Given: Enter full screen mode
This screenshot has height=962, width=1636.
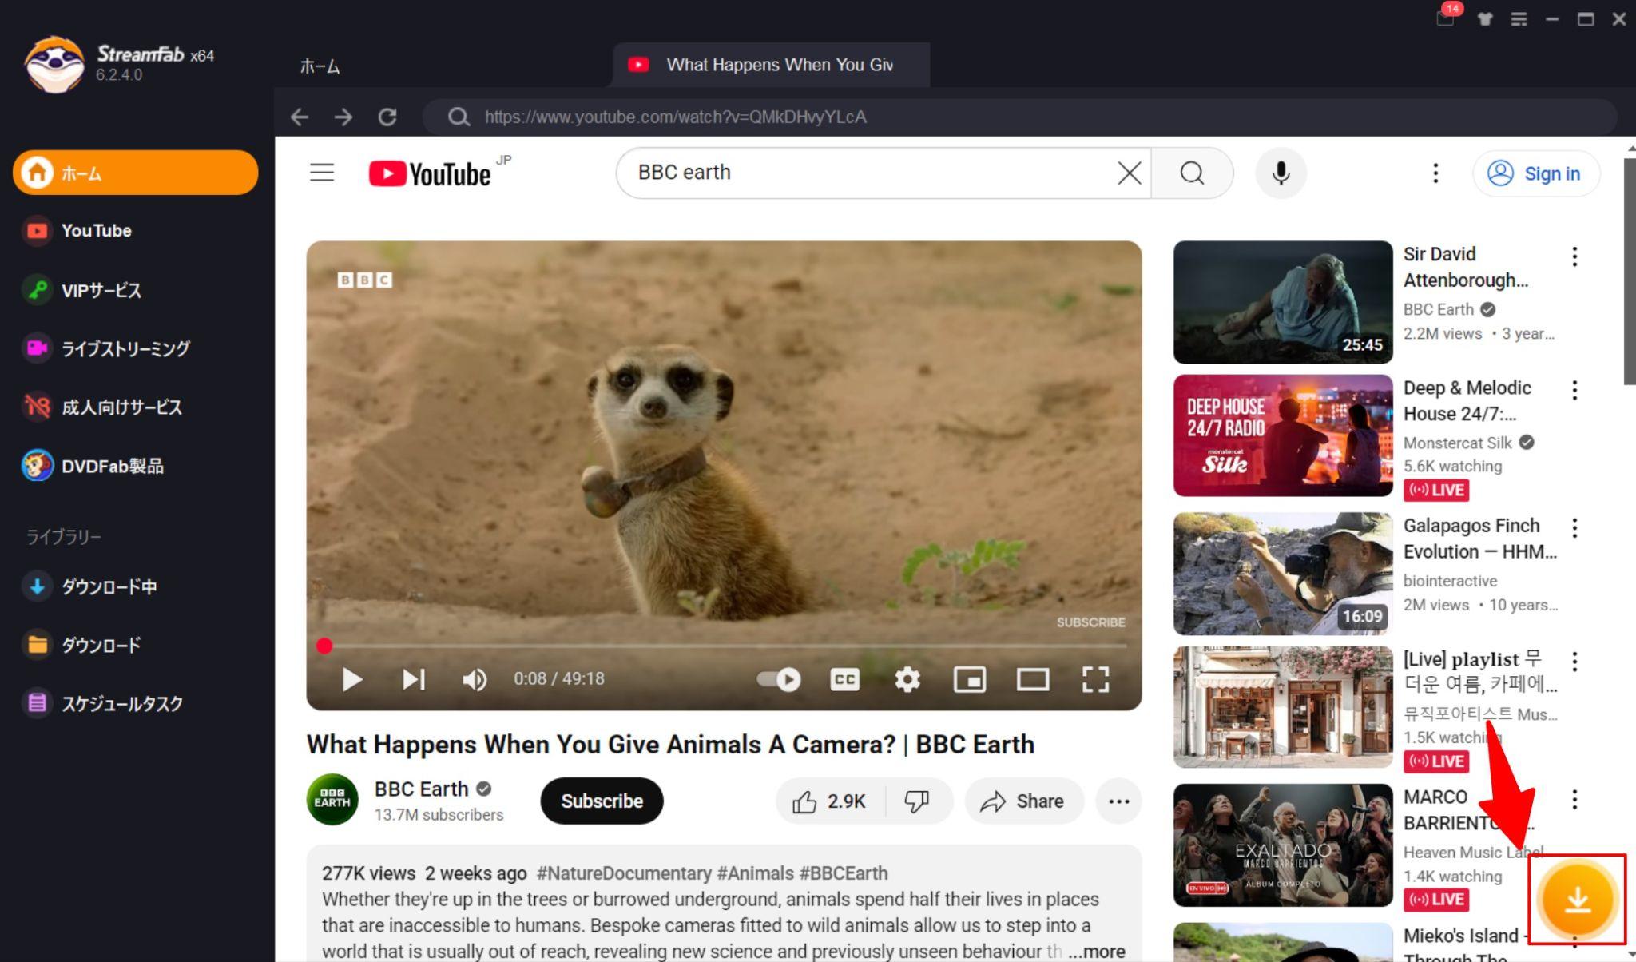Looking at the screenshot, I should tap(1095, 679).
